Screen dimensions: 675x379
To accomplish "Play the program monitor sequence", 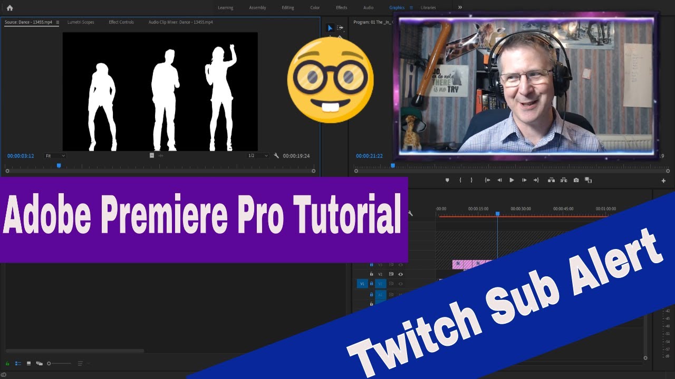I will pyautogui.click(x=512, y=180).
